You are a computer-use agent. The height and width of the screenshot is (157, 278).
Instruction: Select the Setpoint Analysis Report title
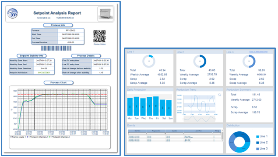[57, 13]
